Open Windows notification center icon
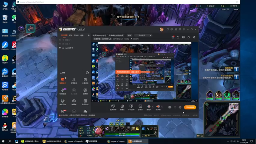 tap(252, 141)
